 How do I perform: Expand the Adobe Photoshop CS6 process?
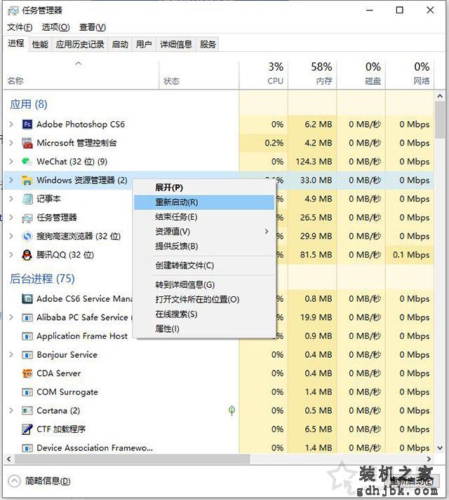[11, 124]
